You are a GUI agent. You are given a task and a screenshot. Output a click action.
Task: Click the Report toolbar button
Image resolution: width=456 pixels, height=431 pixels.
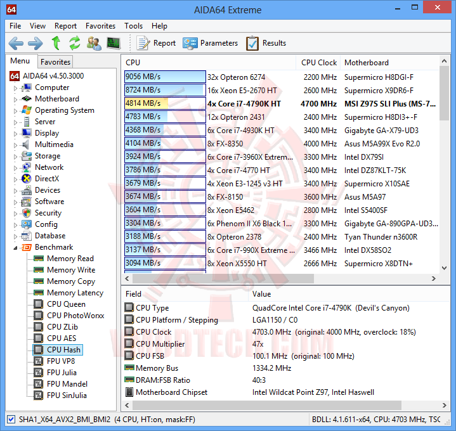157,43
